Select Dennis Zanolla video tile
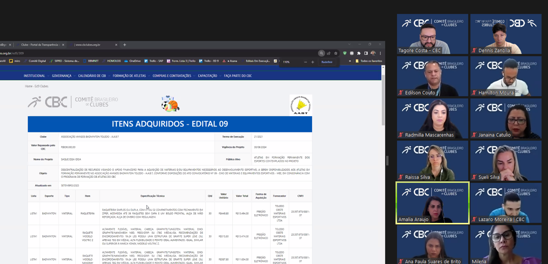The height and width of the screenshot is (264, 548). pyautogui.click(x=506, y=34)
